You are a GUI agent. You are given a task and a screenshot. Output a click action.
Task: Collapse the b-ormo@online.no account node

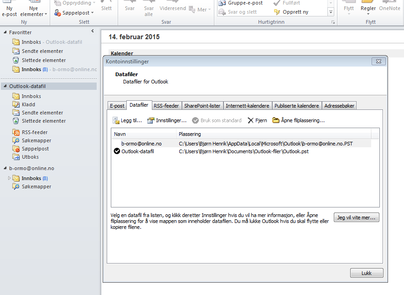click(5, 168)
